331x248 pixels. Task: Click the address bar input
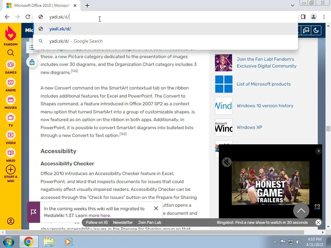166,17
